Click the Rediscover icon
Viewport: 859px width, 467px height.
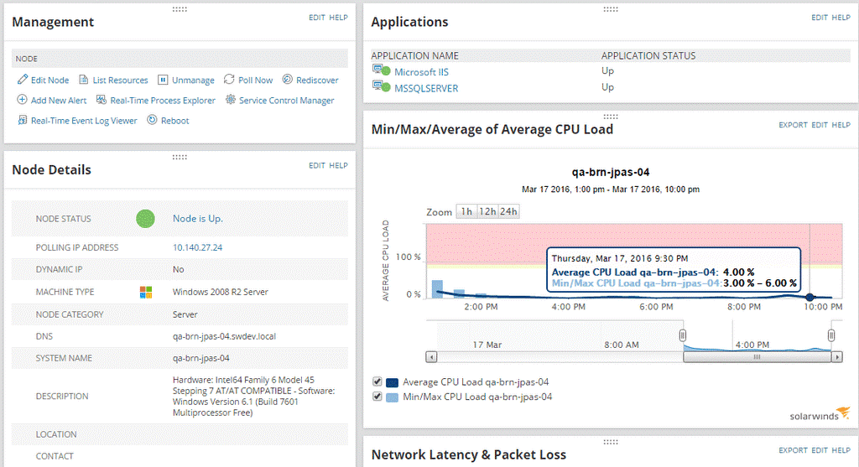pos(288,80)
